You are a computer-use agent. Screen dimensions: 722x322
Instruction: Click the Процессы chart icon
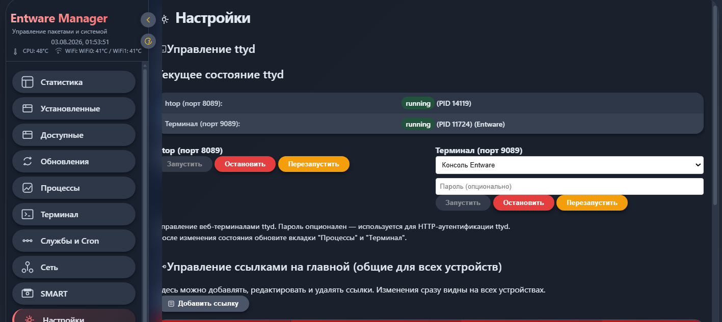pyautogui.click(x=28, y=188)
